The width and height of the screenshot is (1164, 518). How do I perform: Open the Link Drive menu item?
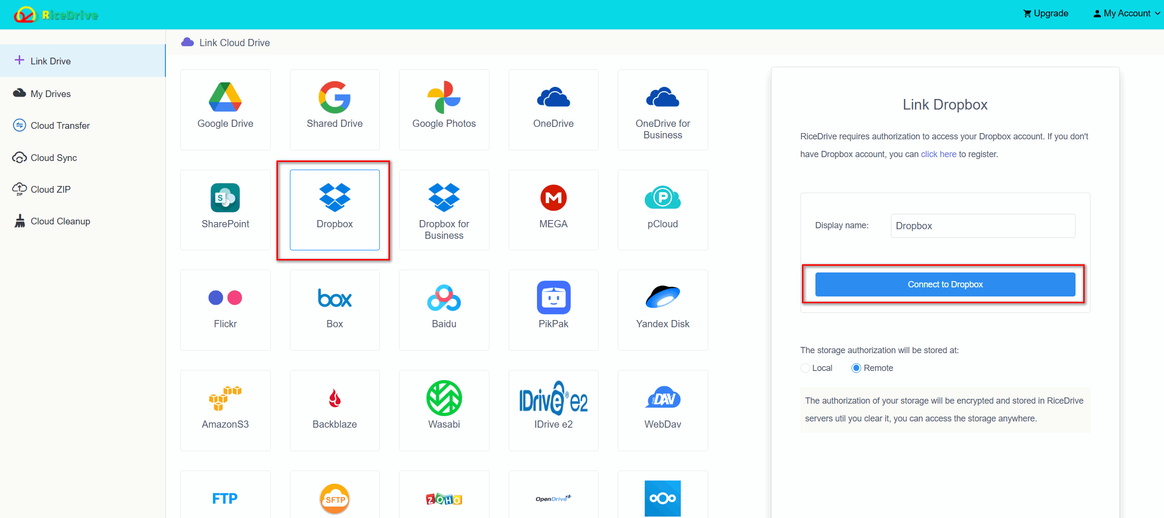(83, 61)
